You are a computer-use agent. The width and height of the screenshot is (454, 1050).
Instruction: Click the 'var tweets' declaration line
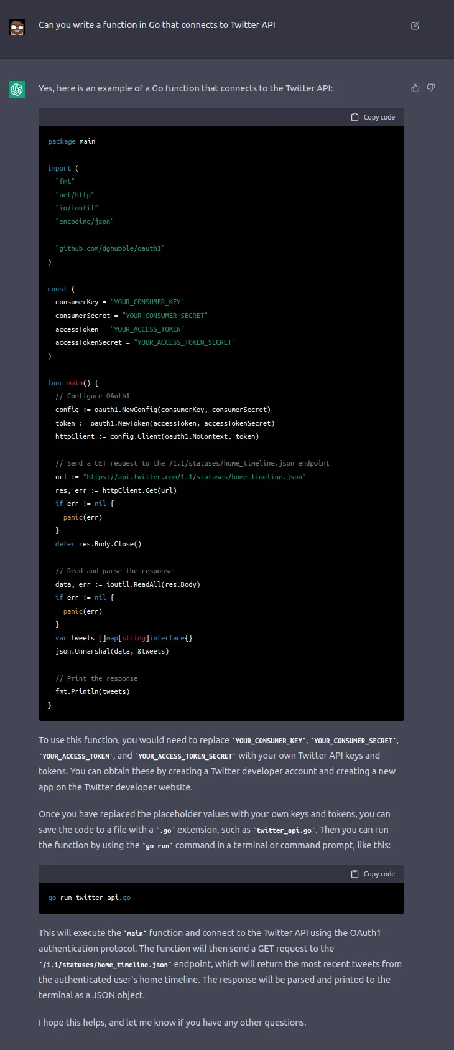tap(124, 638)
